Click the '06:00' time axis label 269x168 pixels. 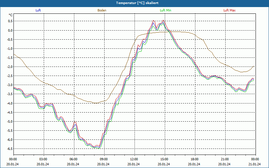(x=73, y=159)
